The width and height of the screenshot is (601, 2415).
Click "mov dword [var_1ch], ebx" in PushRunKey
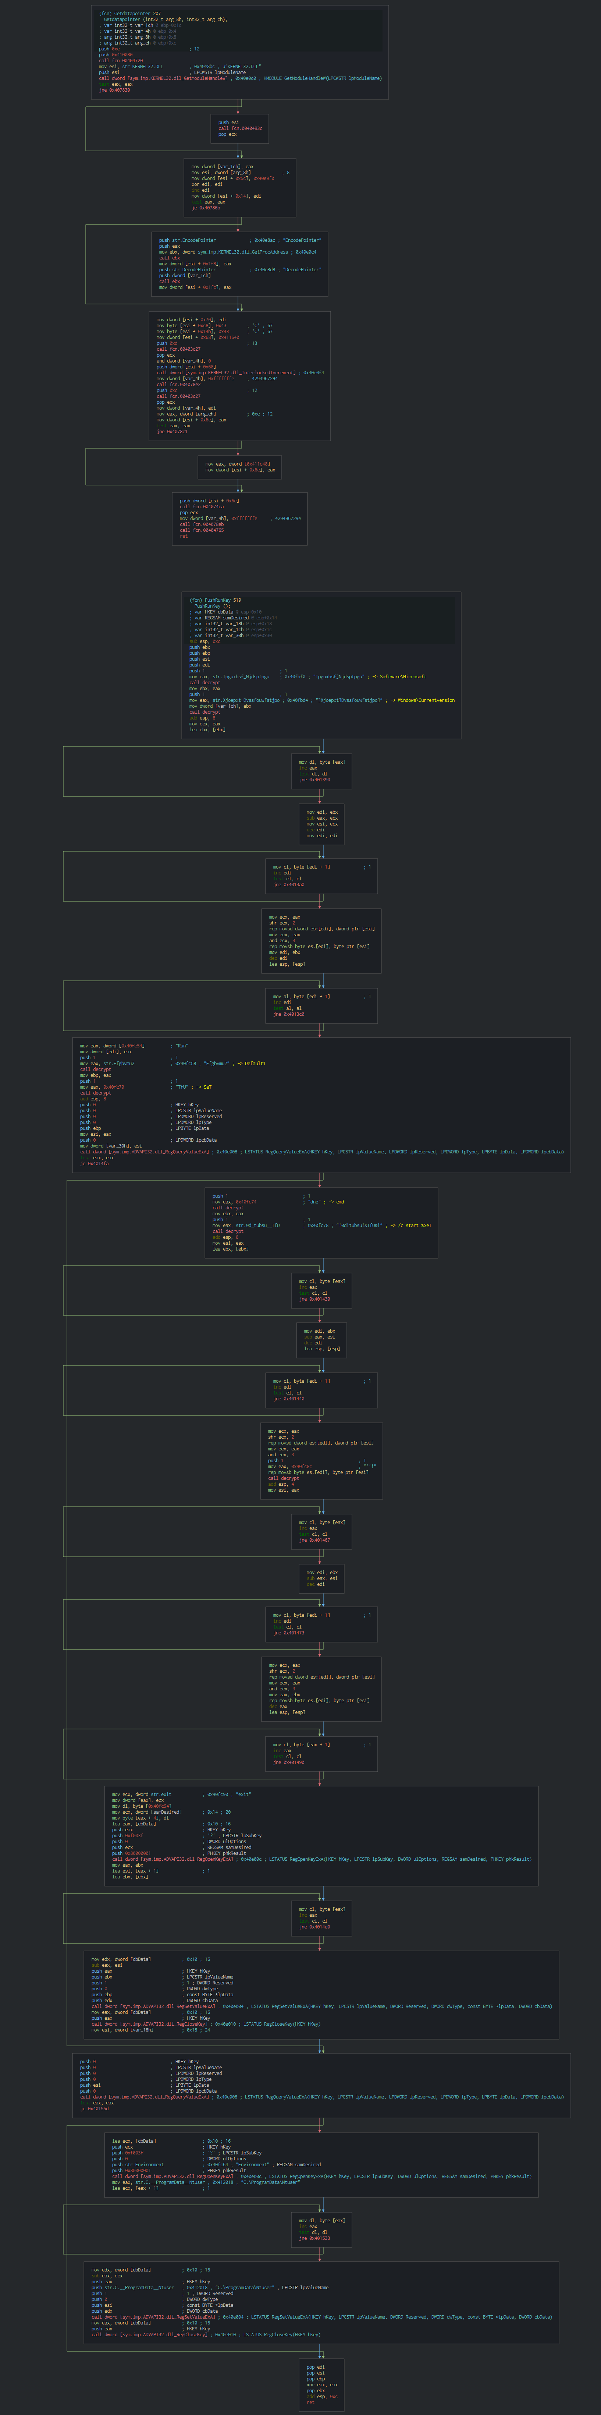point(220,706)
